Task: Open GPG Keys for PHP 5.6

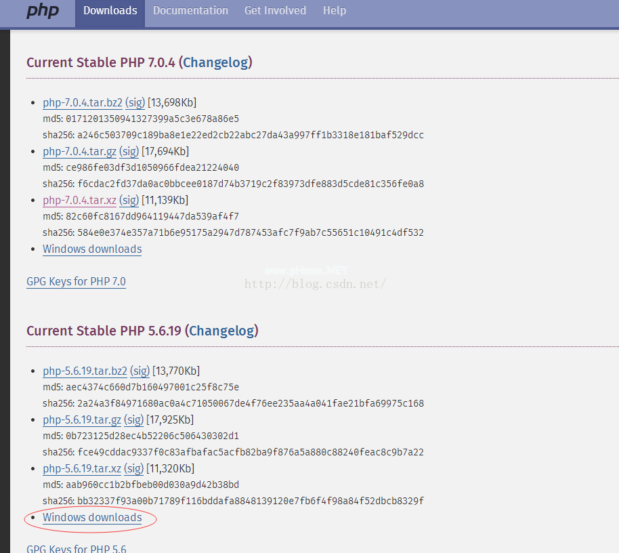Action: [76, 549]
